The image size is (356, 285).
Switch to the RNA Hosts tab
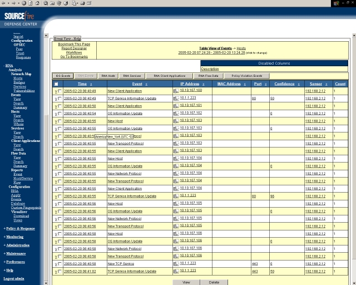108,76
